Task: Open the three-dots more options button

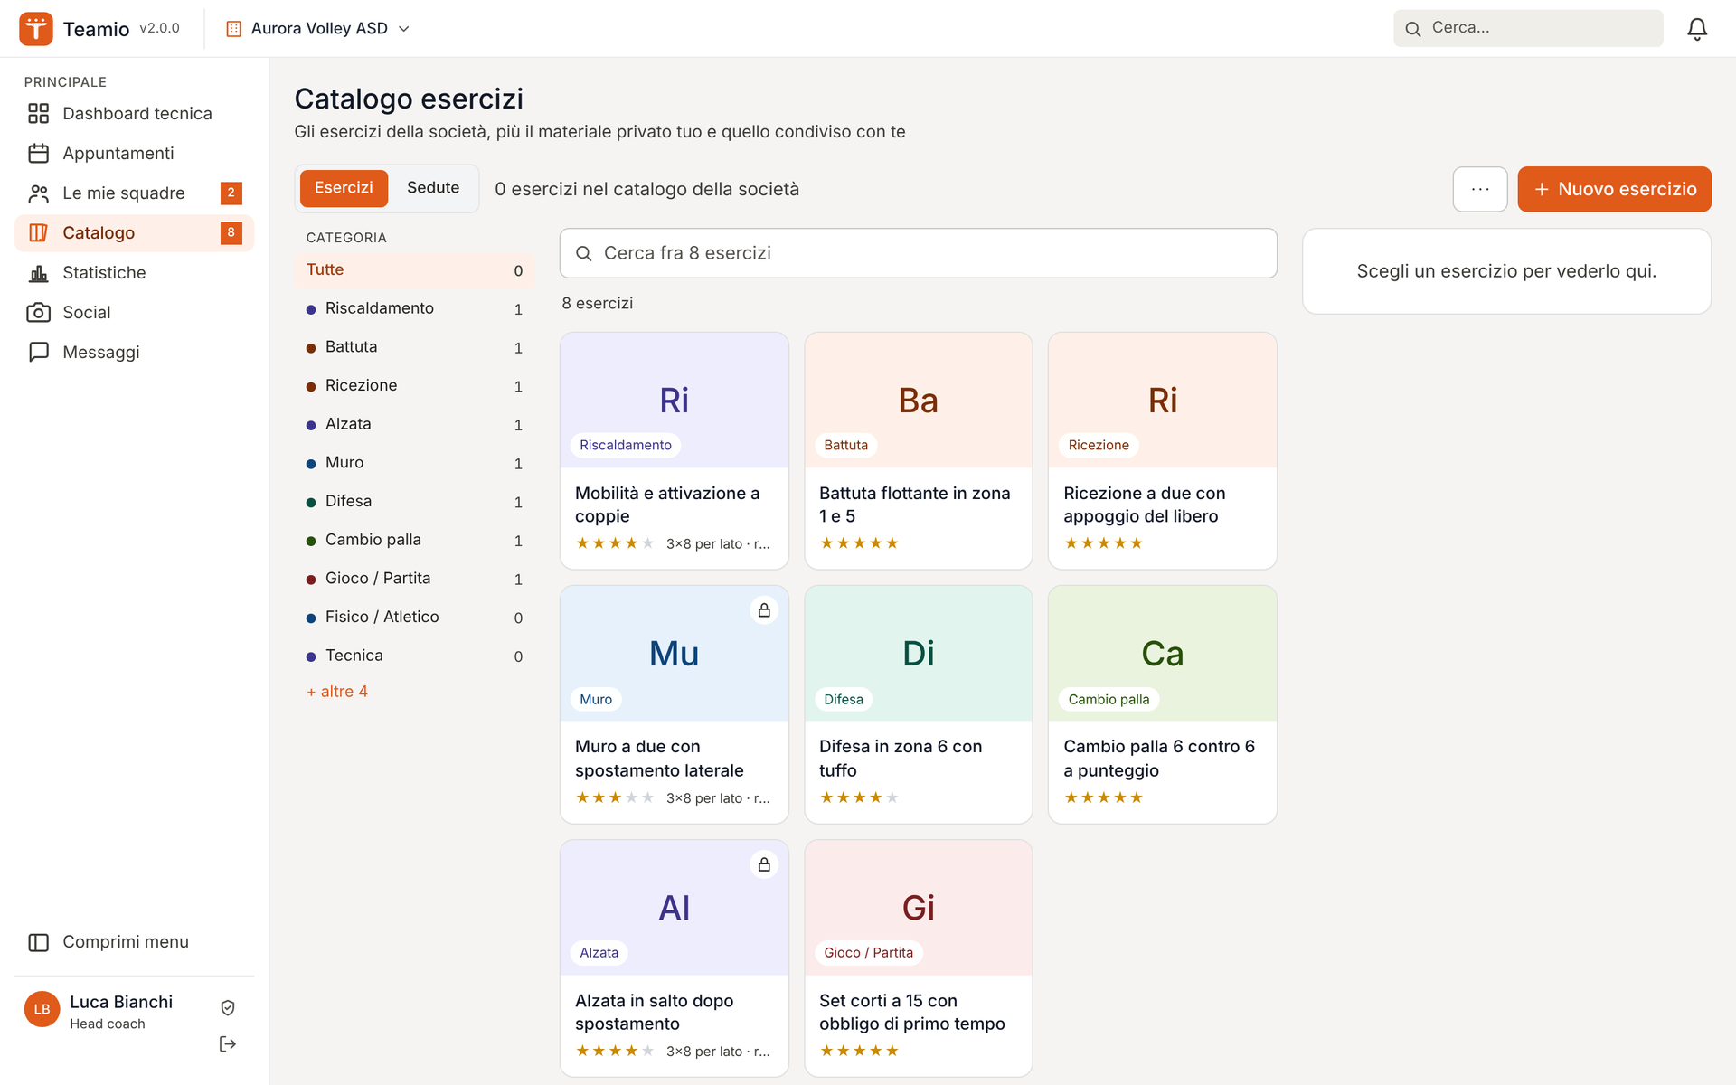Action: tap(1480, 189)
